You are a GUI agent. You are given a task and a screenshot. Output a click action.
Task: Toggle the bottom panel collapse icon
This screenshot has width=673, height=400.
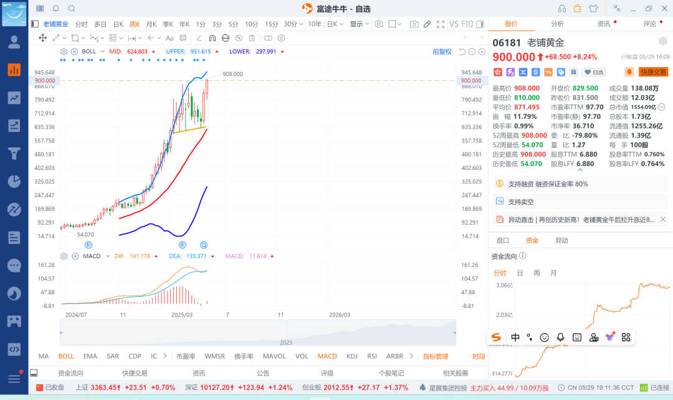(x=34, y=373)
